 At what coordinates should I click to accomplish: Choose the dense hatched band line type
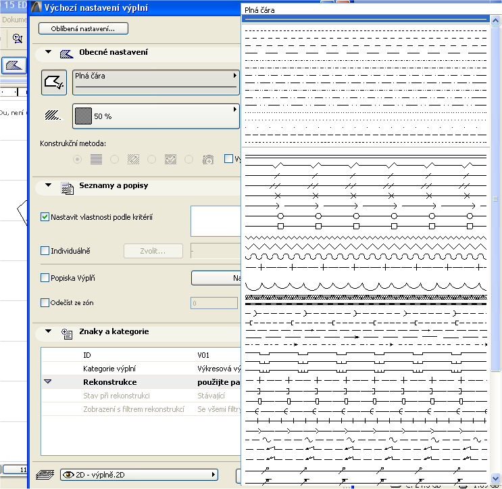(366, 298)
